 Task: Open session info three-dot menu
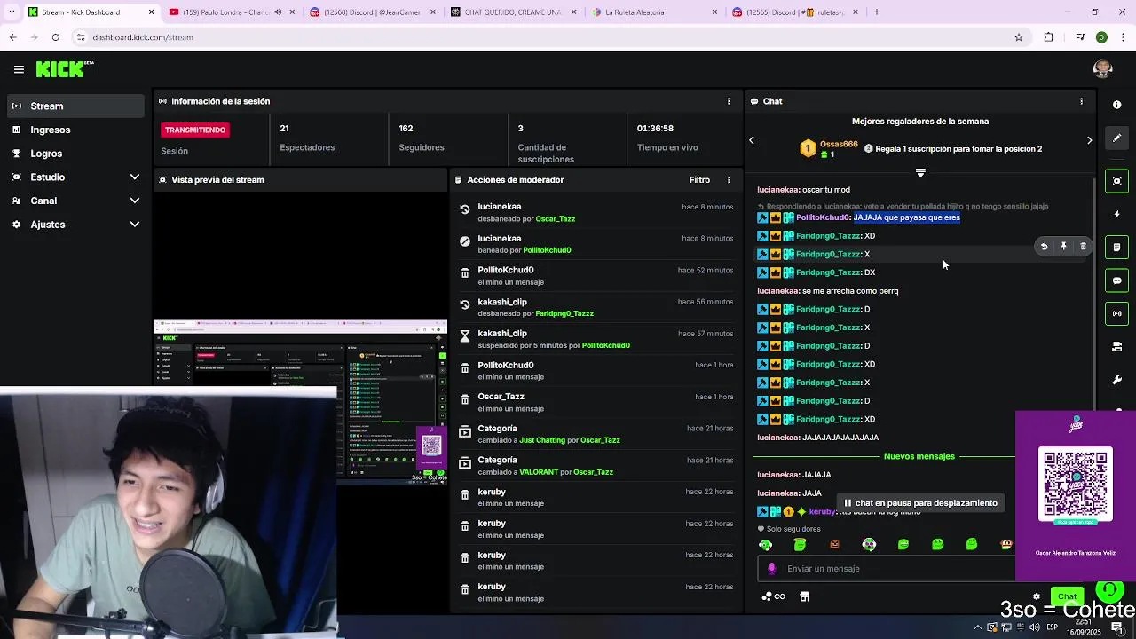pos(729,101)
